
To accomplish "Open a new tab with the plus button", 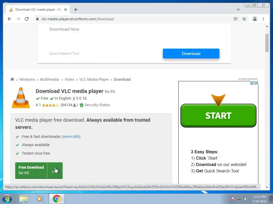I will point(75,10).
